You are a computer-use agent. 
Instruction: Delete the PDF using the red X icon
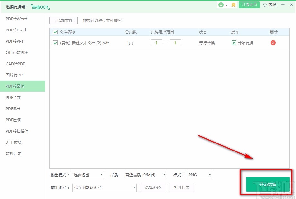pyautogui.click(x=273, y=43)
